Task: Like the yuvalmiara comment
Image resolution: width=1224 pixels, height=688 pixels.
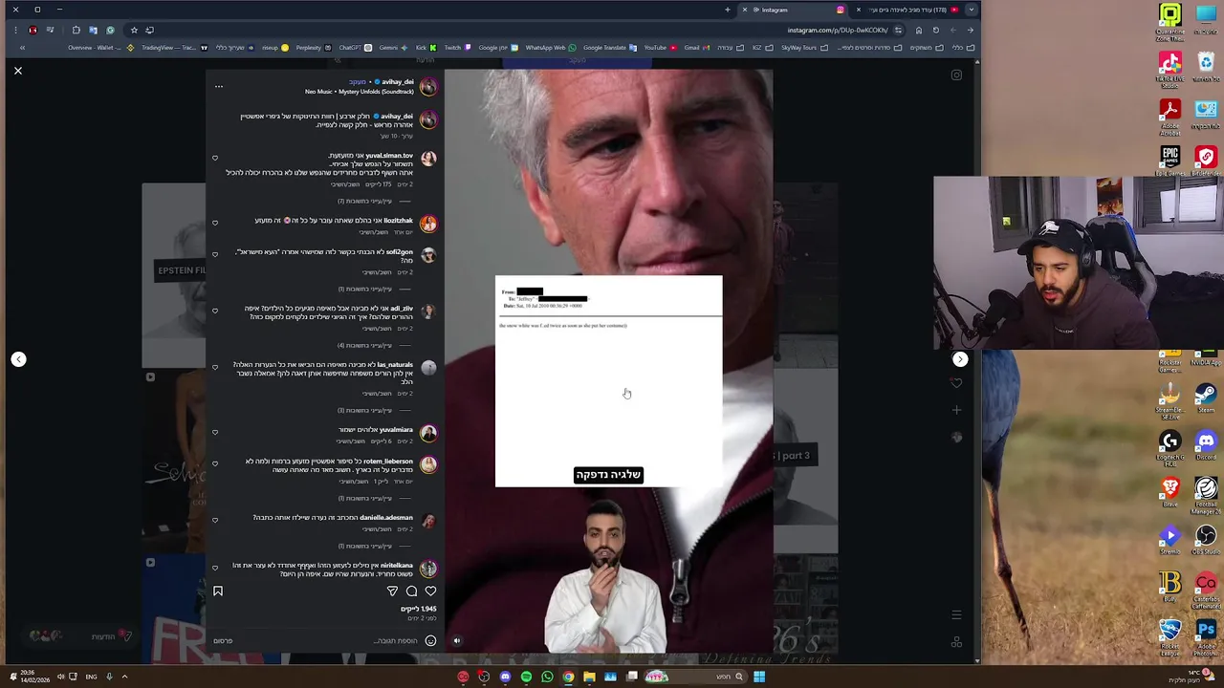Action: tap(215, 432)
